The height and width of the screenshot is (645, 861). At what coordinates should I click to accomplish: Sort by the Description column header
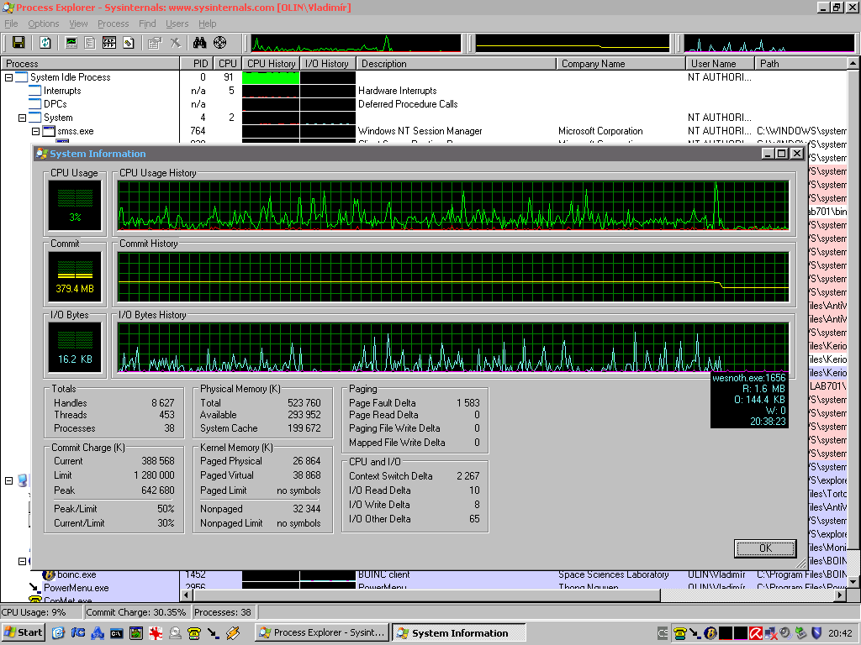[456, 64]
